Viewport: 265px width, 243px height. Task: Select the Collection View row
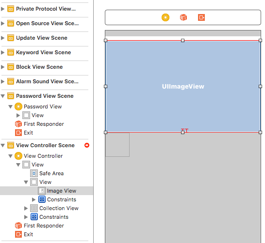tap(47, 208)
